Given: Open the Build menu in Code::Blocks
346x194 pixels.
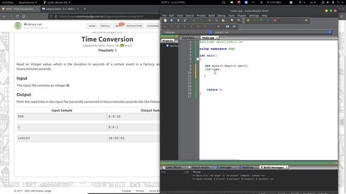Looking at the screenshot, I should (x=211, y=16).
